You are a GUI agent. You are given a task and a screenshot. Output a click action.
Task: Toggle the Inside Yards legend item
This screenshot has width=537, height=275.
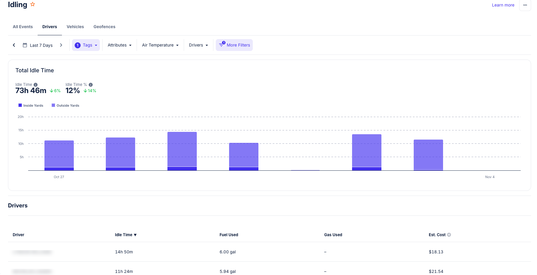click(x=31, y=105)
